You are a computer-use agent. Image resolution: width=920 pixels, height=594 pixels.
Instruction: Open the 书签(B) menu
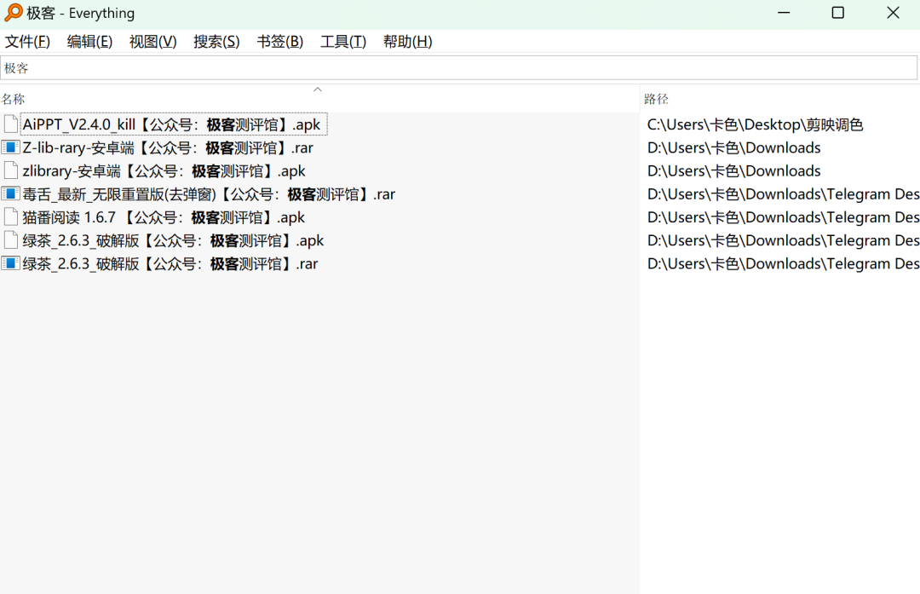(x=280, y=42)
